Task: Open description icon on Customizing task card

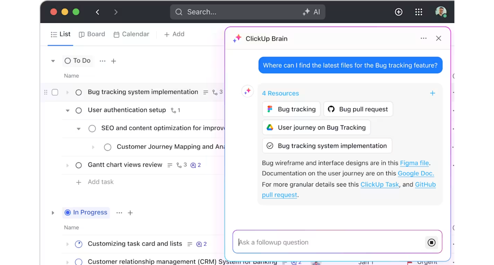Action: click(x=190, y=244)
